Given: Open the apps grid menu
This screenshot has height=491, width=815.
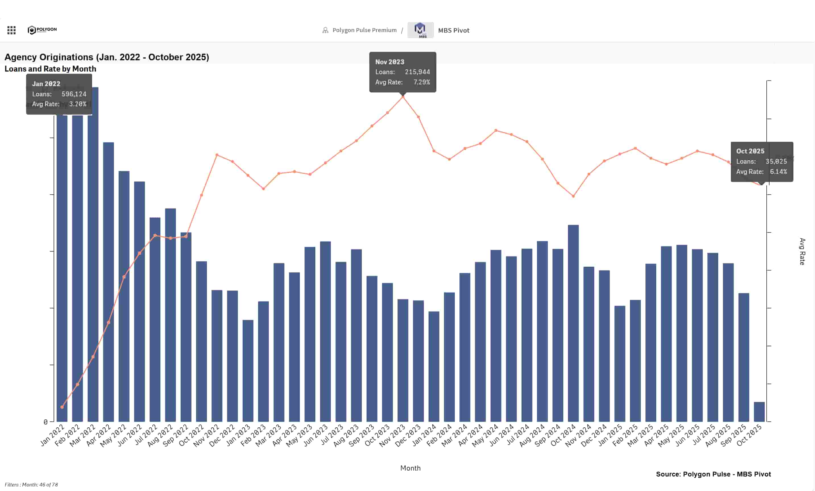Looking at the screenshot, I should tap(11, 30).
